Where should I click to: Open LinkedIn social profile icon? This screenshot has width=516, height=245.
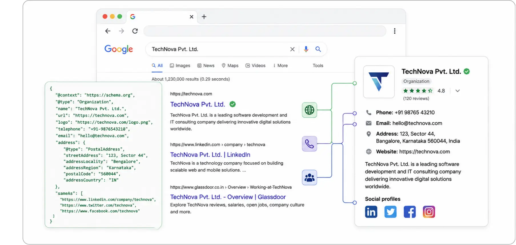pyautogui.click(x=371, y=212)
